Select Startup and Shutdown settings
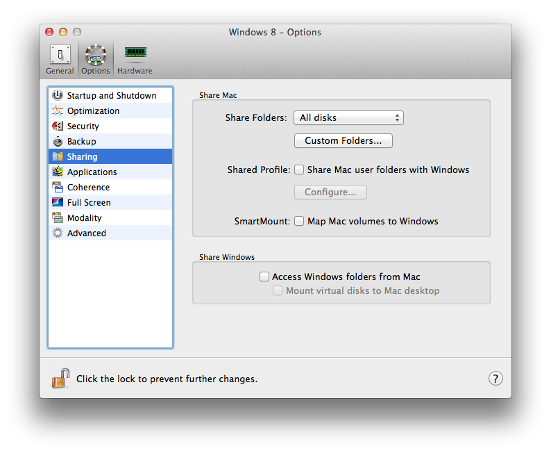This screenshot has width=551, height=453. pos(110,95)
